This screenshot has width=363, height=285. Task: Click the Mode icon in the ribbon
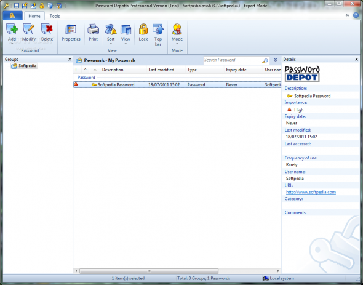click(177, 30)
